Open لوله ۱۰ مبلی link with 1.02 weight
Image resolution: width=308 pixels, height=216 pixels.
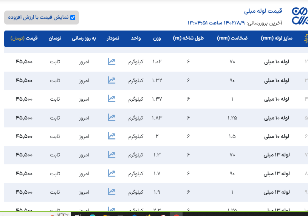(277, 61)
